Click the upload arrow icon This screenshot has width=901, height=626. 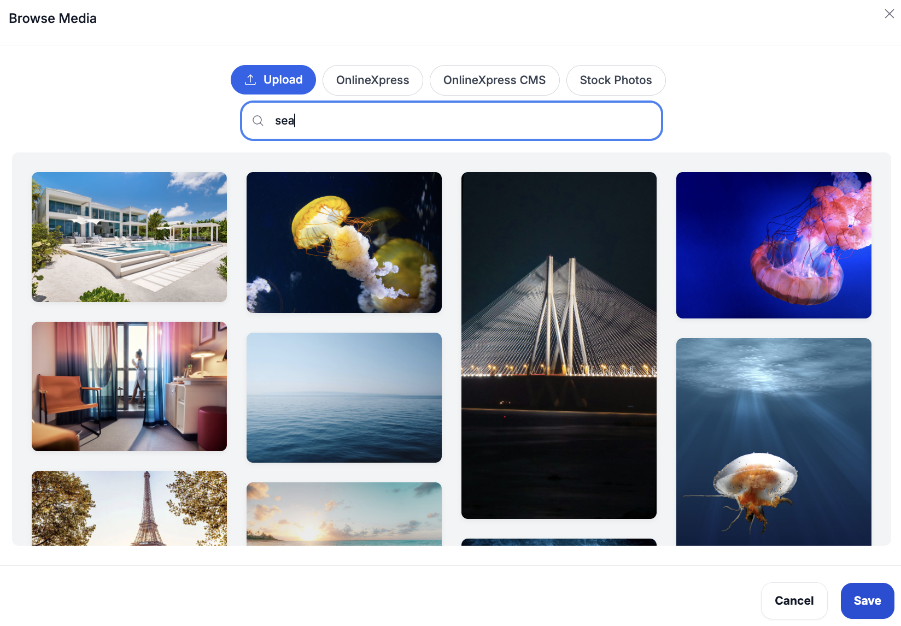(250, 80)
